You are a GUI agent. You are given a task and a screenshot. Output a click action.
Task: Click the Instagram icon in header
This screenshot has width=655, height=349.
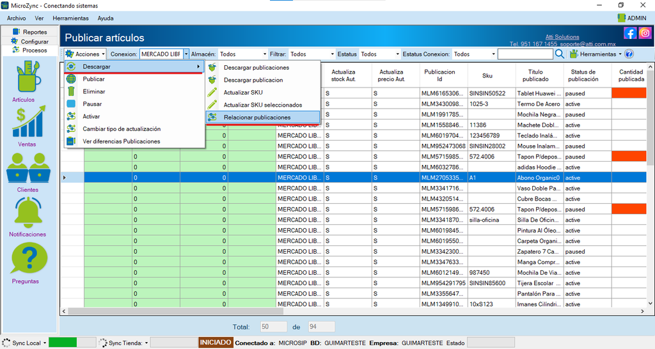coord(645,33)
